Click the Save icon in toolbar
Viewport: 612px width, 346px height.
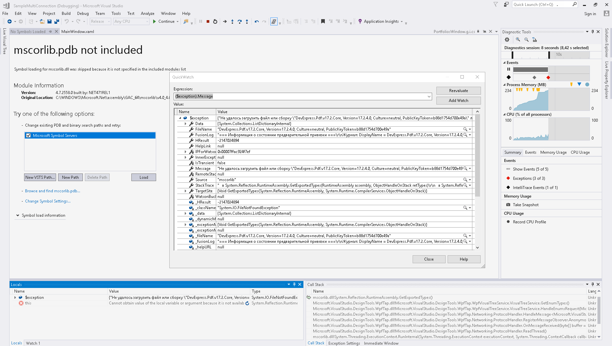click(50, 21)
